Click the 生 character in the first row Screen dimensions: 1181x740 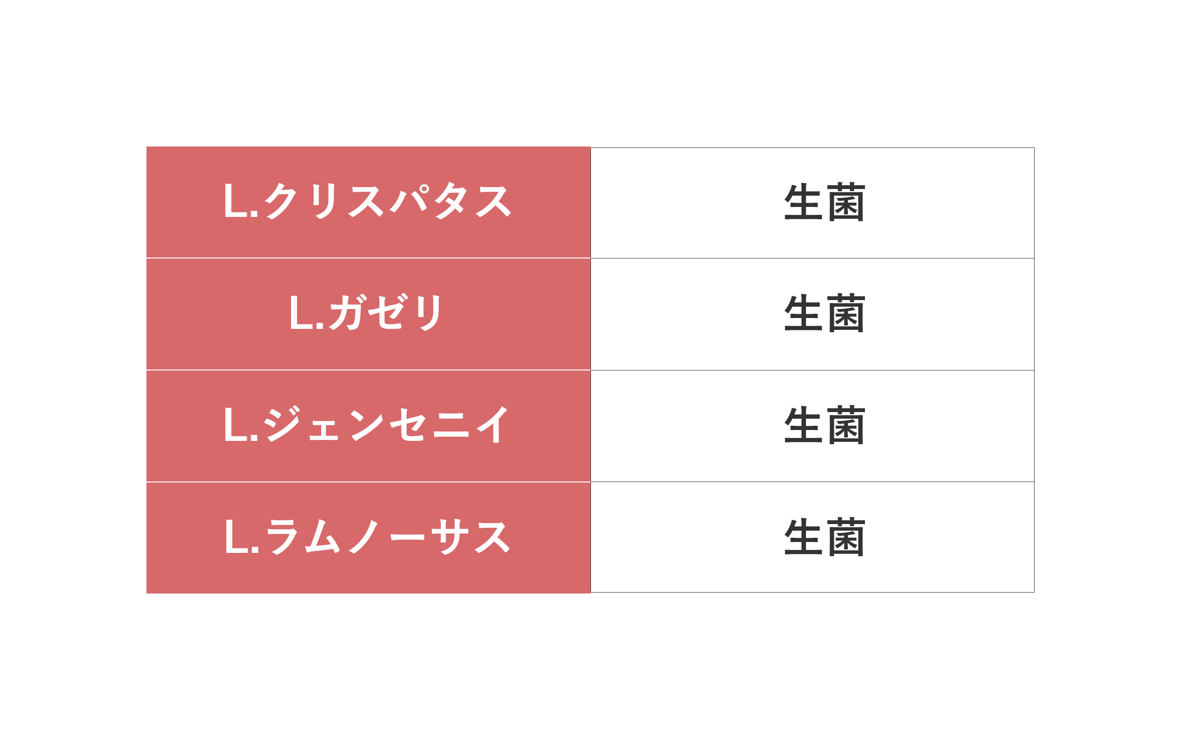(803, 202)
